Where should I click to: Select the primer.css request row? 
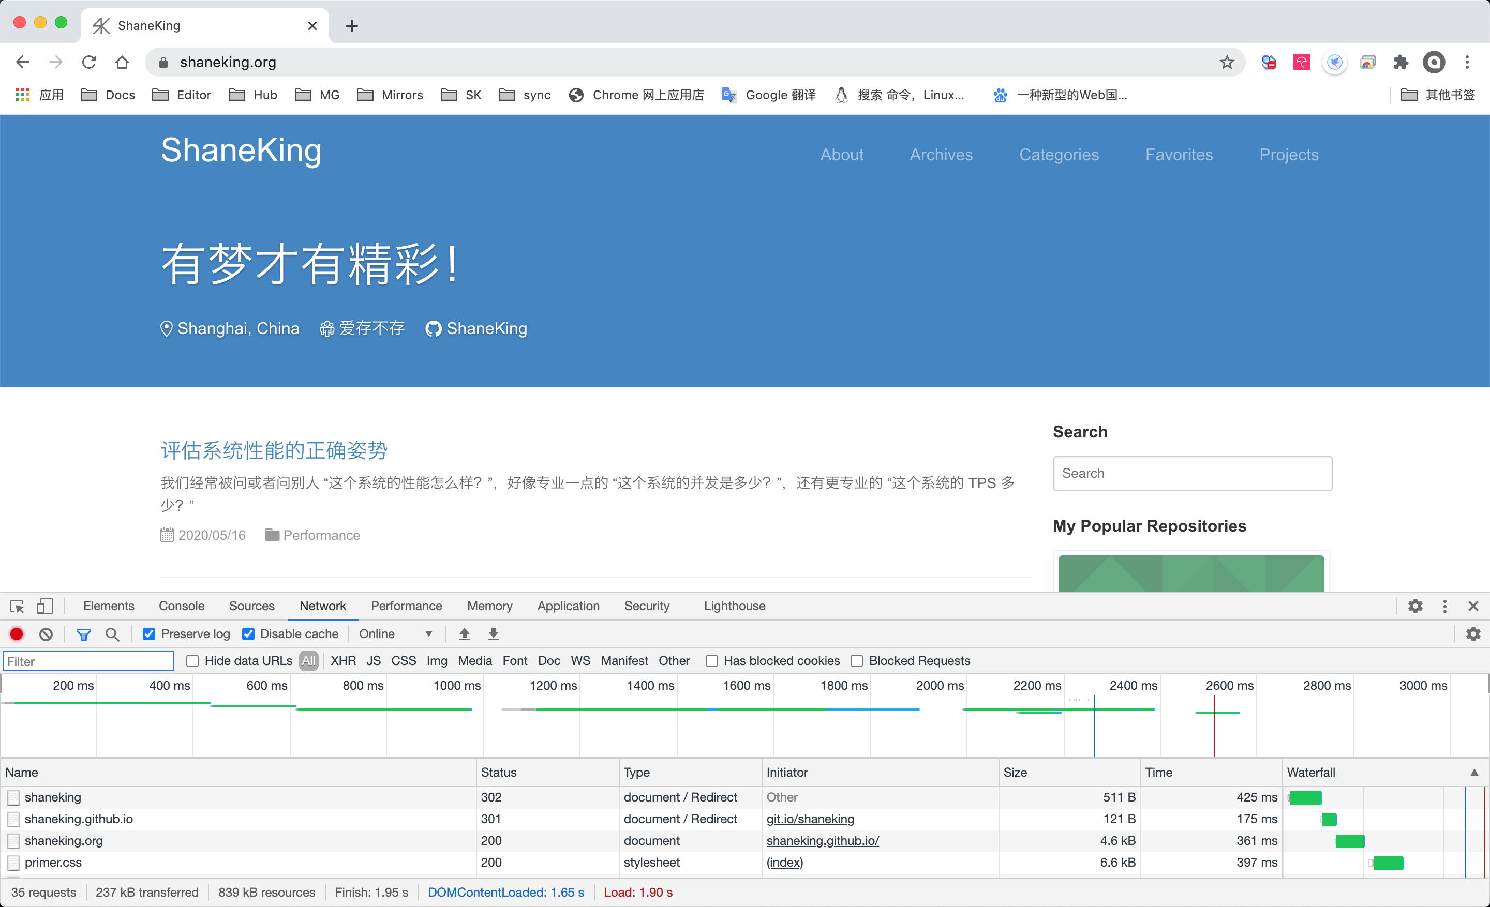[x=744, y=863]
